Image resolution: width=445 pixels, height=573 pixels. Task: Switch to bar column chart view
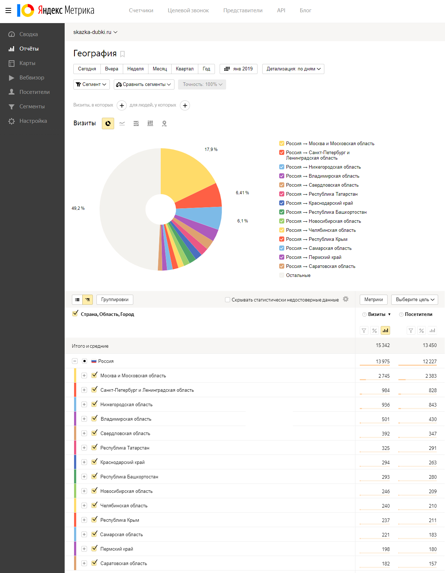(150, 123)
